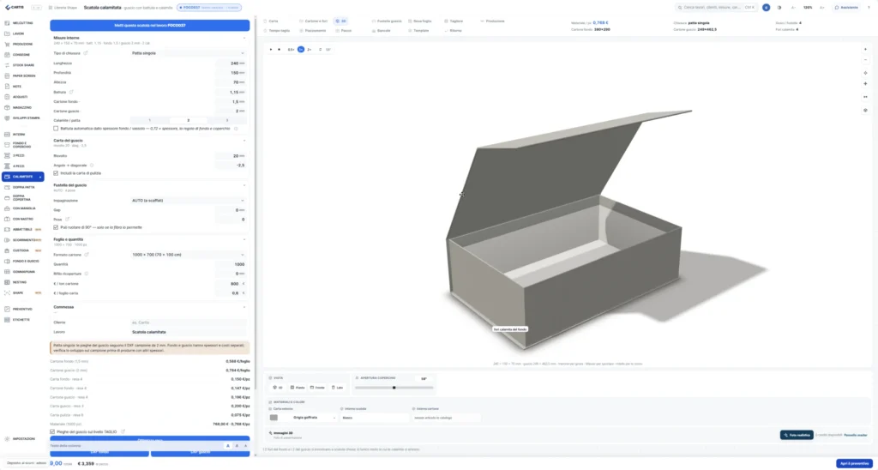Click the Cartis logo

15,7
